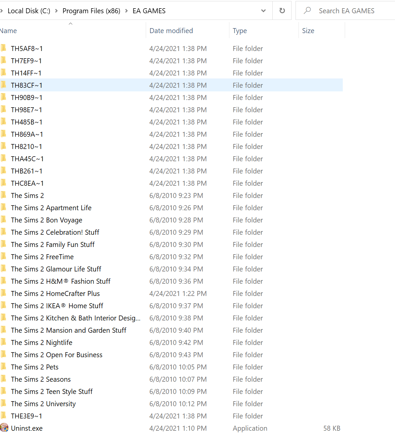
Task: Go to Program Files (x86) breadcrumb
Action: [x=91, y=11]
